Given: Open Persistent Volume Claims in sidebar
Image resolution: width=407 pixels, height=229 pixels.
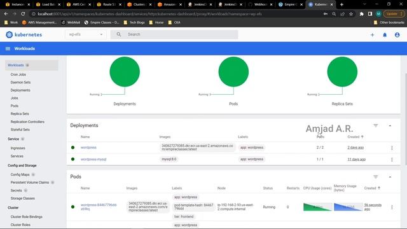Looking at the screenshot, I should click(x=30, y=183).
